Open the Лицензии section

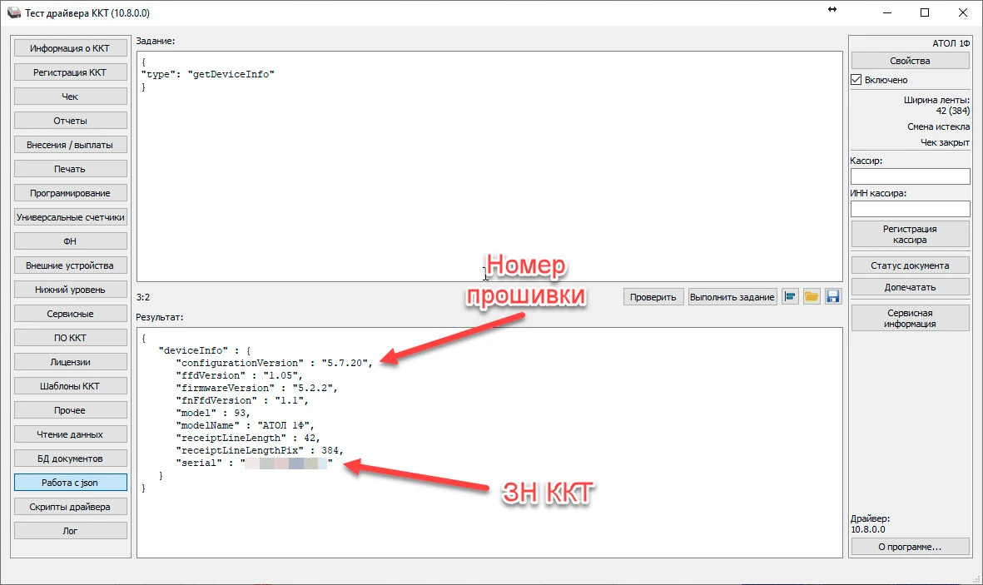tap(71, 362)
